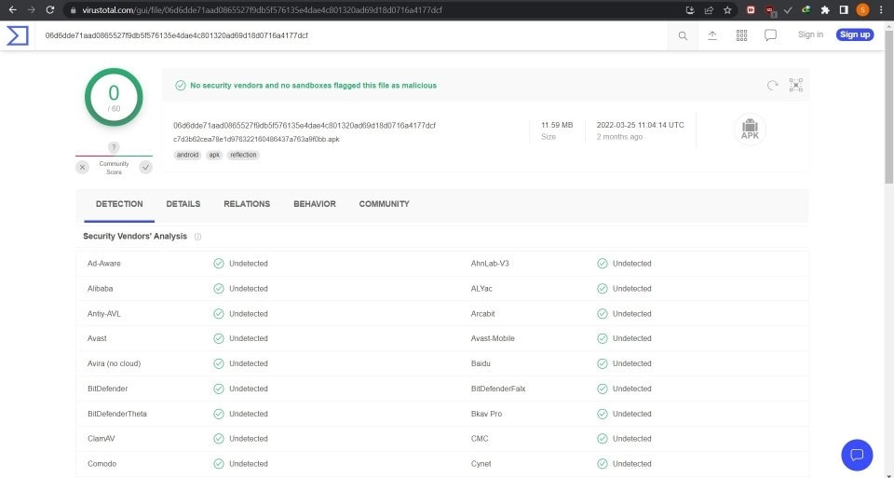
Task: Click the browser address bar URL
Action: click(x=263, y=9)
